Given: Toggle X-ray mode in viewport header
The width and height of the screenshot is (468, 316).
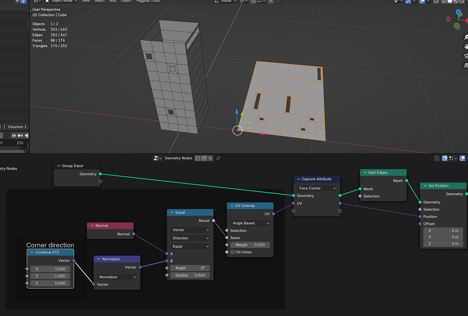Looking at the screenshot, I should coord(436,1).
